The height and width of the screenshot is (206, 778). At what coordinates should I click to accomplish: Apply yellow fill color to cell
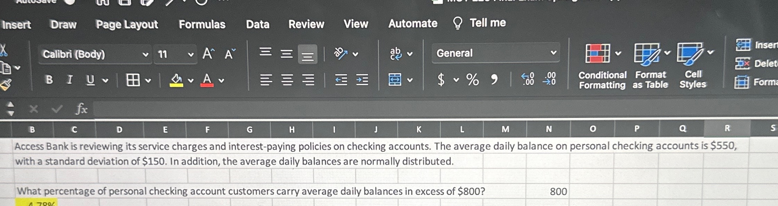click(x=176, y=80)
